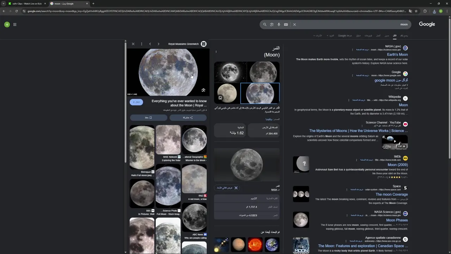Click the browser address bar URL
Screen dimensions: 451x254
click(x=217, y=11)
